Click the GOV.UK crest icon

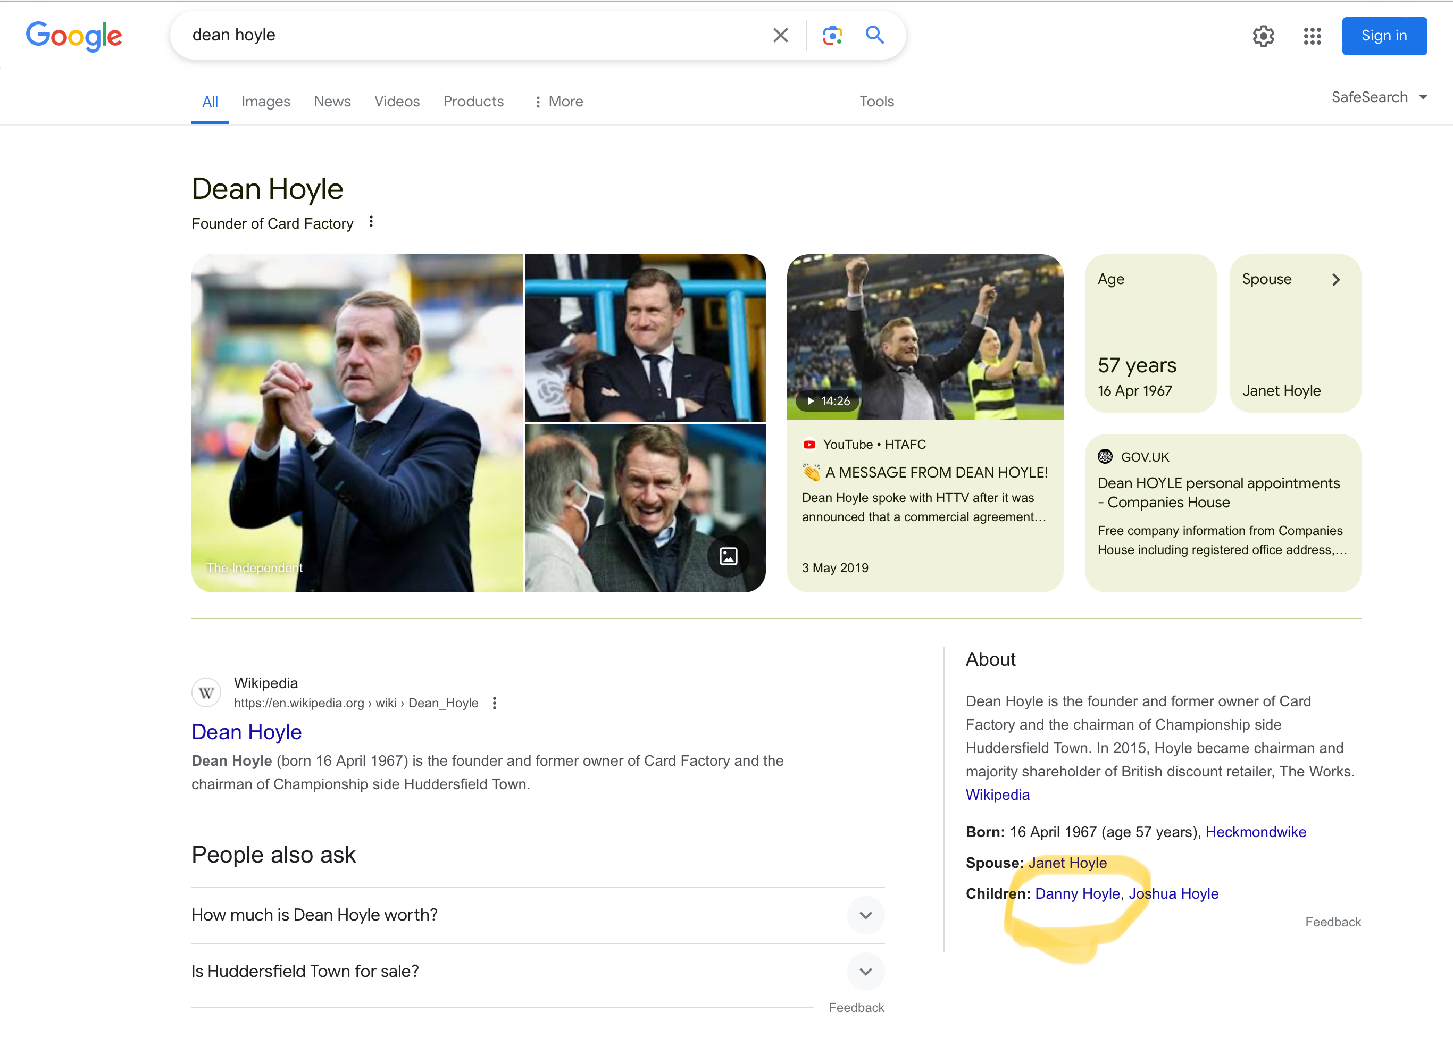(x=1105, y=456)
